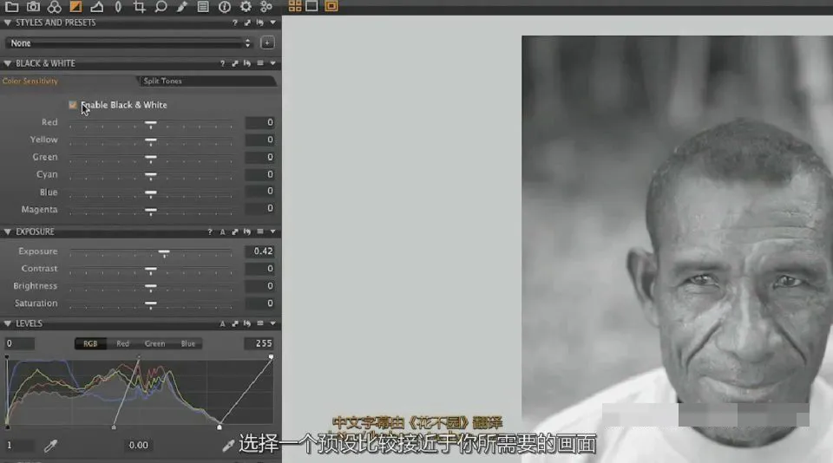Viewport: 833px width, 463px height.
Task: Click the Magenta value field
Action: point(259,209)
